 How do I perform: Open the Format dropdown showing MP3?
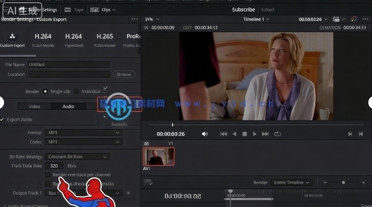(83, 133)
